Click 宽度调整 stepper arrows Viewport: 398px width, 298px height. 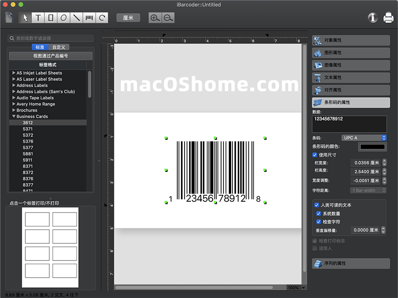click(x=384, y=180)
